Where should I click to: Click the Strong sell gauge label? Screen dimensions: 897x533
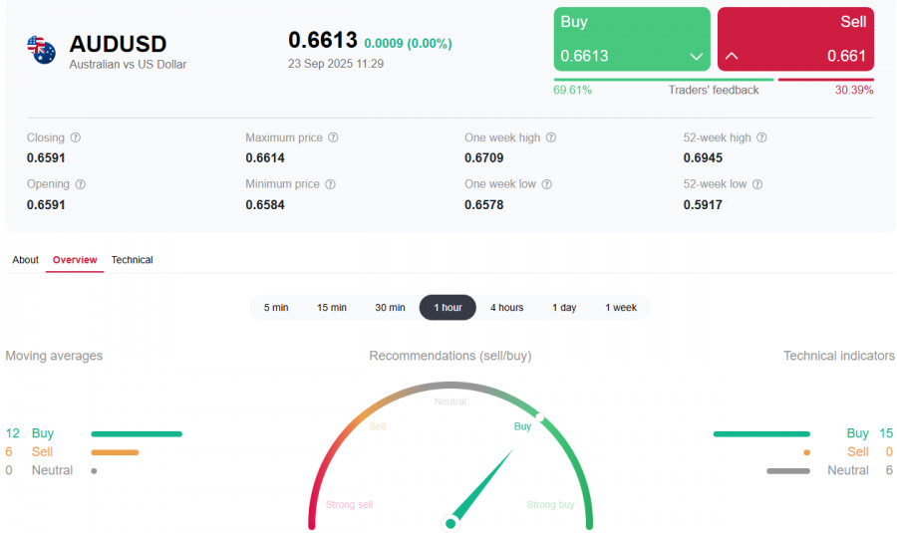pyautogui.click(x=349, y=504)
